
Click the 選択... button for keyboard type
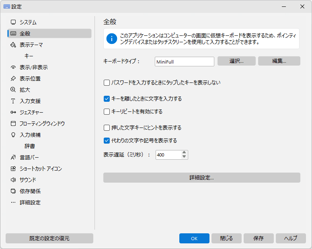(236, 61)
